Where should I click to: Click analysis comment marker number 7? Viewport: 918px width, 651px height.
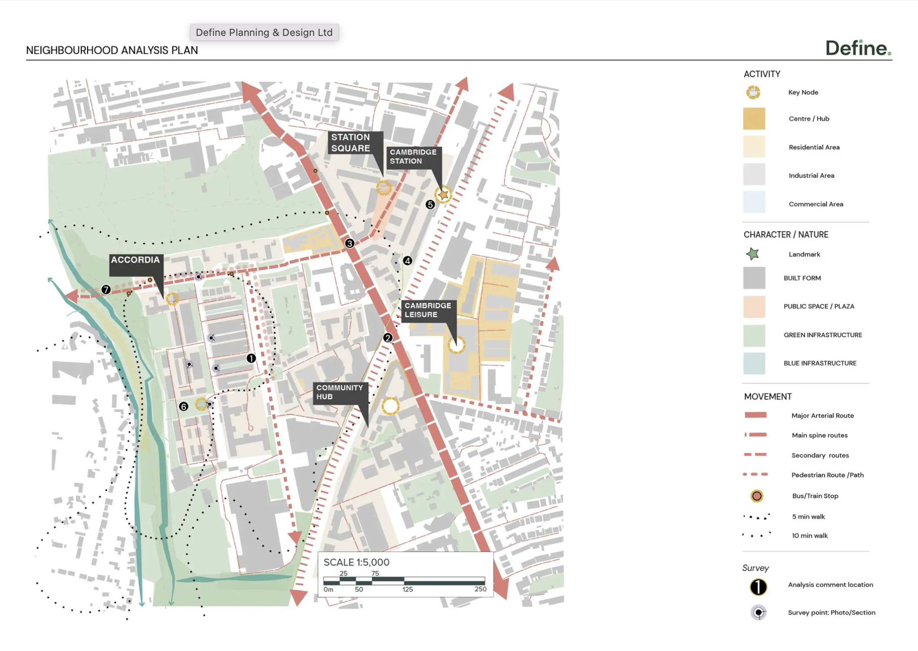(x=106, y=290)
